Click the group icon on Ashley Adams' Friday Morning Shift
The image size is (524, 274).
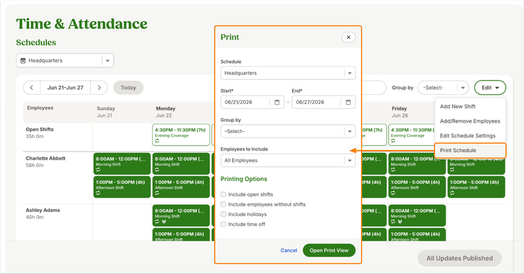[400, 221]
